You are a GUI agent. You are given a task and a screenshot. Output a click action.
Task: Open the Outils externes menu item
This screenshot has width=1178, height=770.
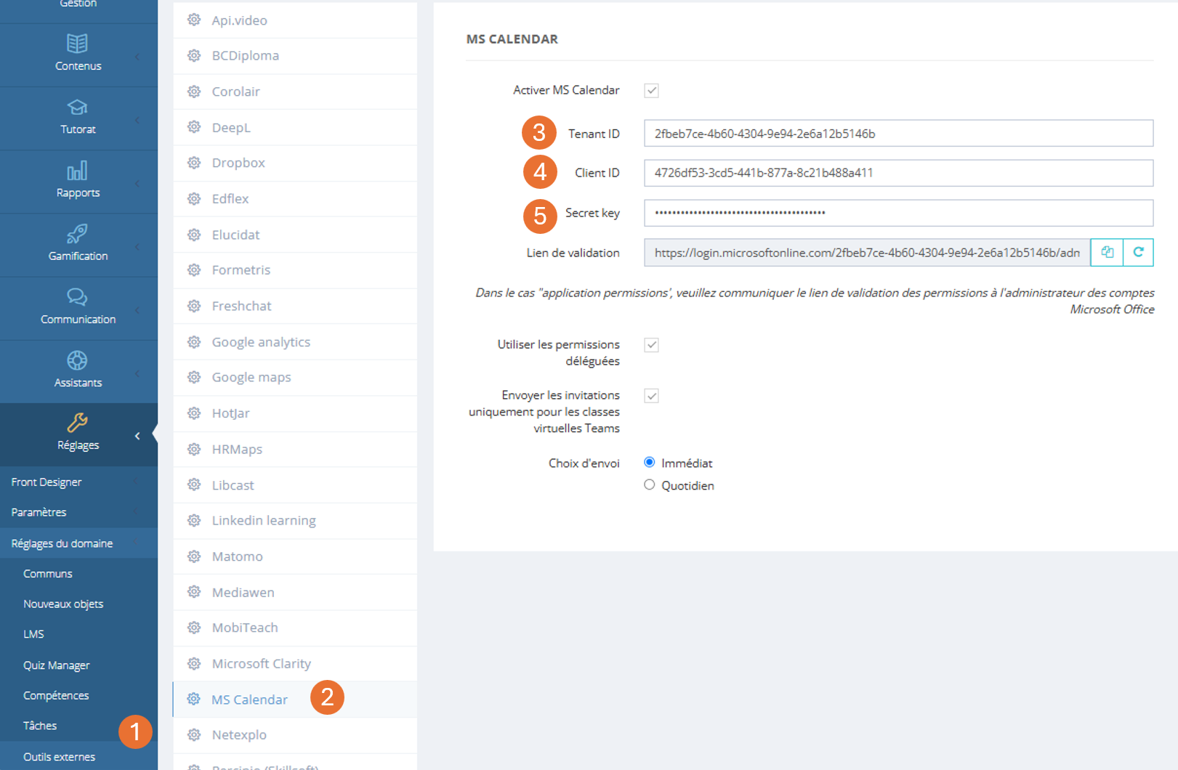point(59,757)
